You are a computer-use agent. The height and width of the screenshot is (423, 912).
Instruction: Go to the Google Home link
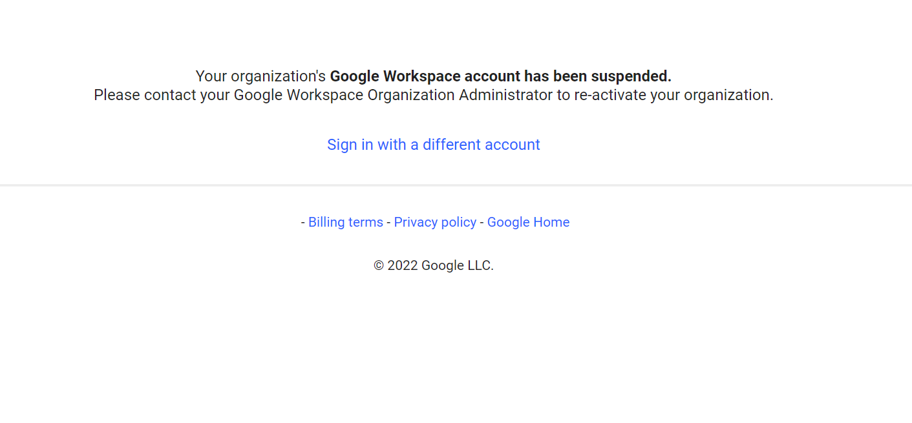528,222
